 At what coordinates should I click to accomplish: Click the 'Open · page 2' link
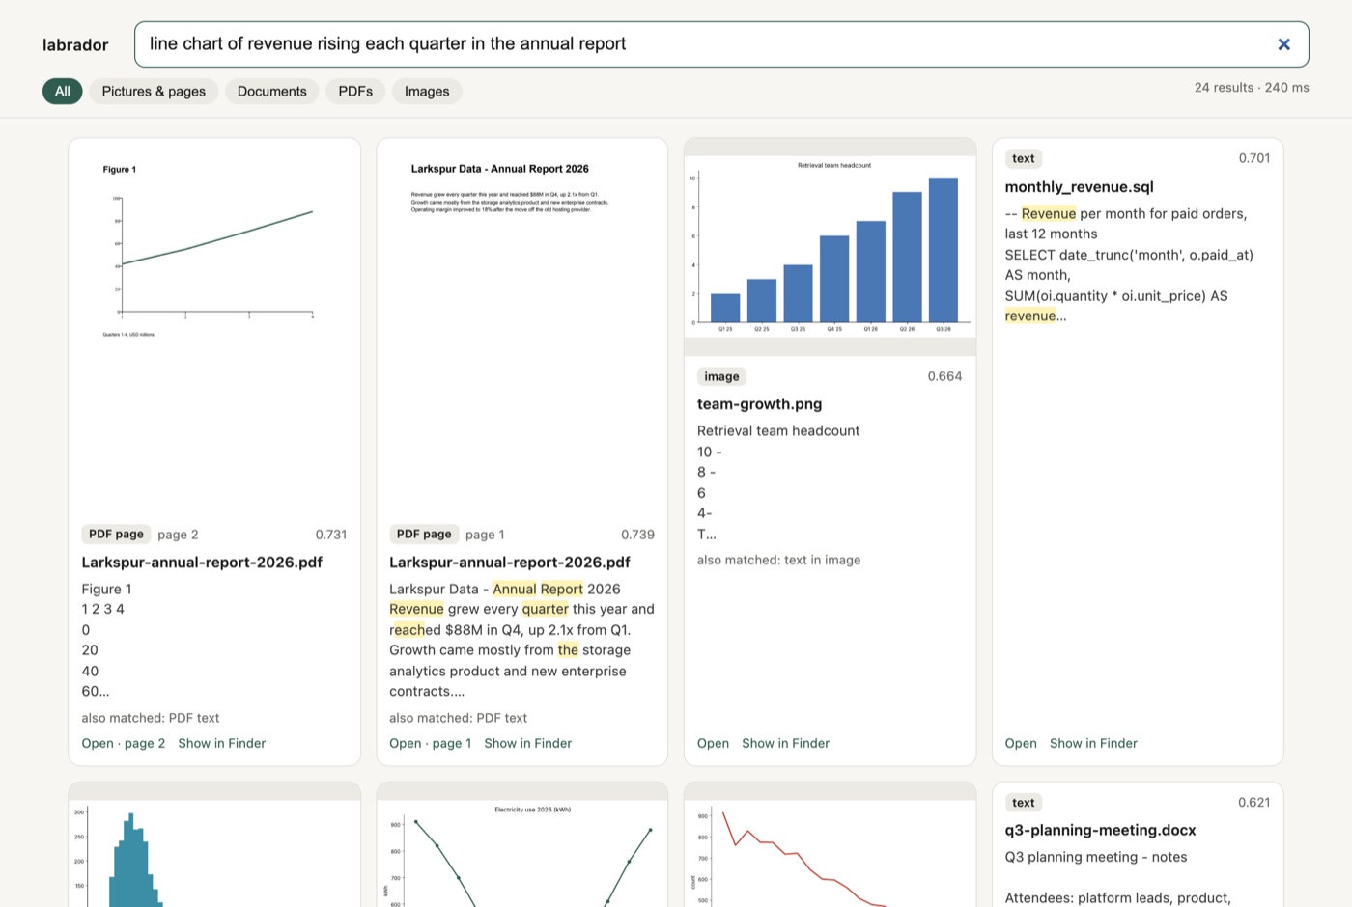124,743
